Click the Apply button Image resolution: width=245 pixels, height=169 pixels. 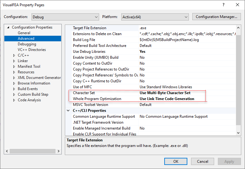coord(229,161)
